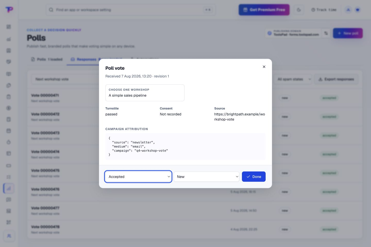Open the Accepted spam state dropdown
Image resolution: width=371 pixels, height=247 pixels.
pyautogui.click(x=138, y=177)
